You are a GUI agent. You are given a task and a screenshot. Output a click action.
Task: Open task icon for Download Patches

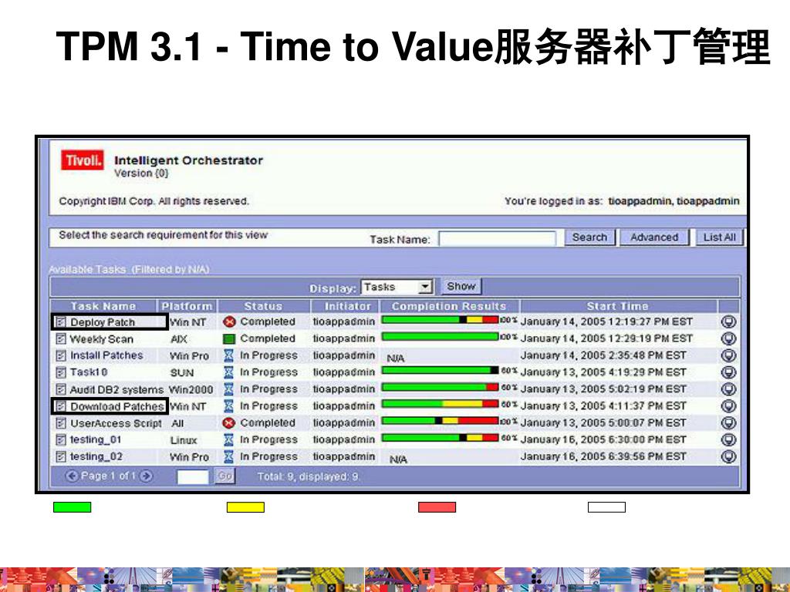61,406
